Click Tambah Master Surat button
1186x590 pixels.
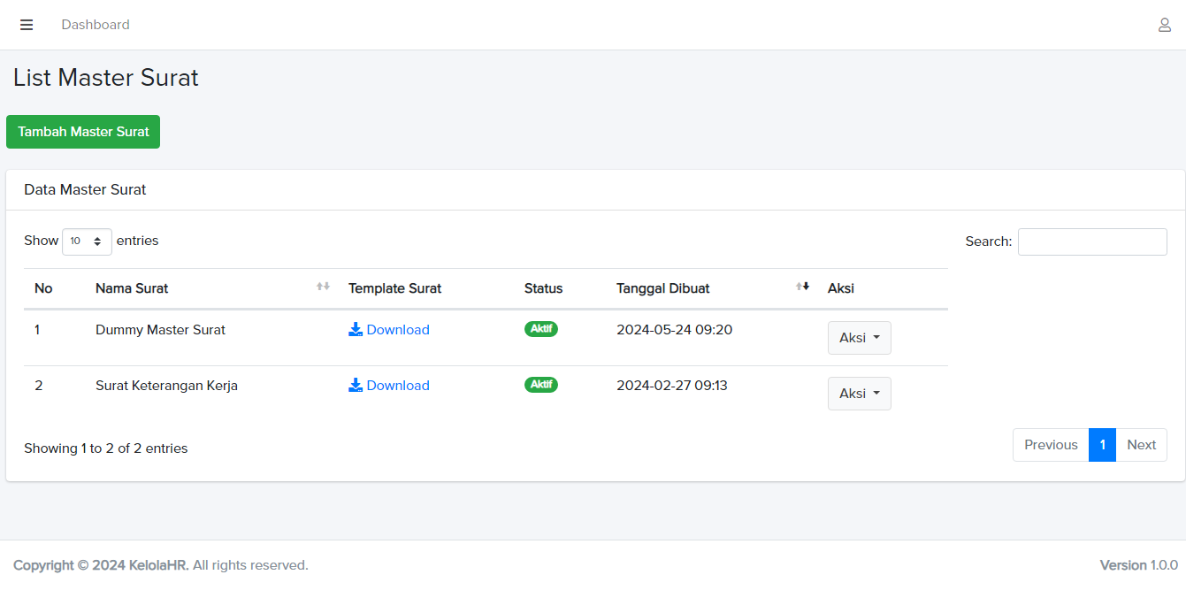pyautogui.click(x=83, y=132)
